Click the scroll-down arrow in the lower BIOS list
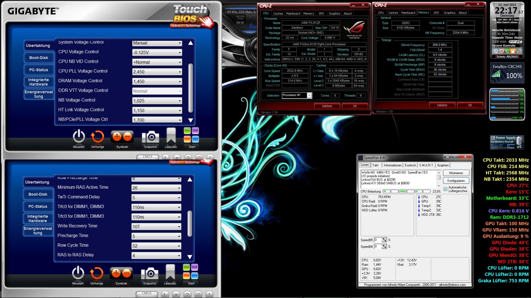The width and height of the screenshot is (531, 298). (190, 257)
